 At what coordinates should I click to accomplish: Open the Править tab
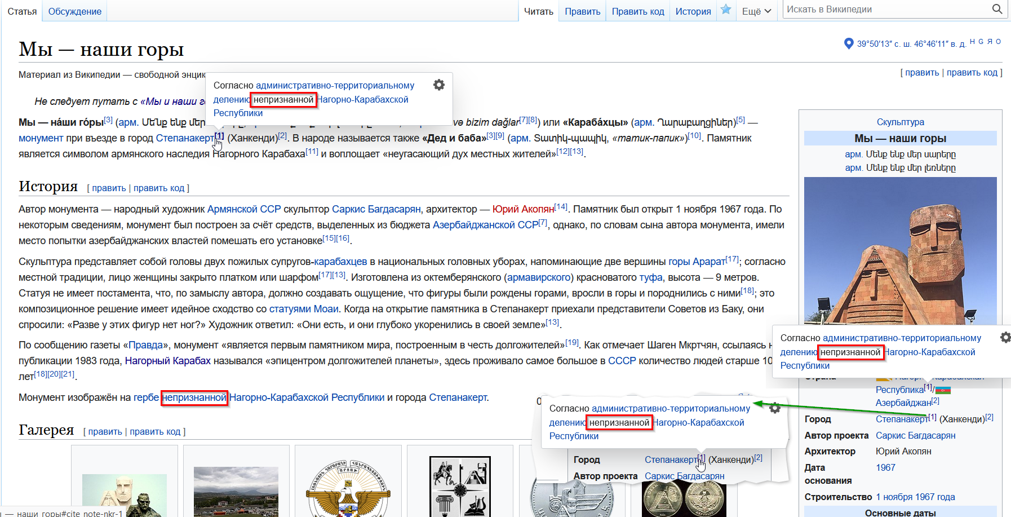pos(583,11)
